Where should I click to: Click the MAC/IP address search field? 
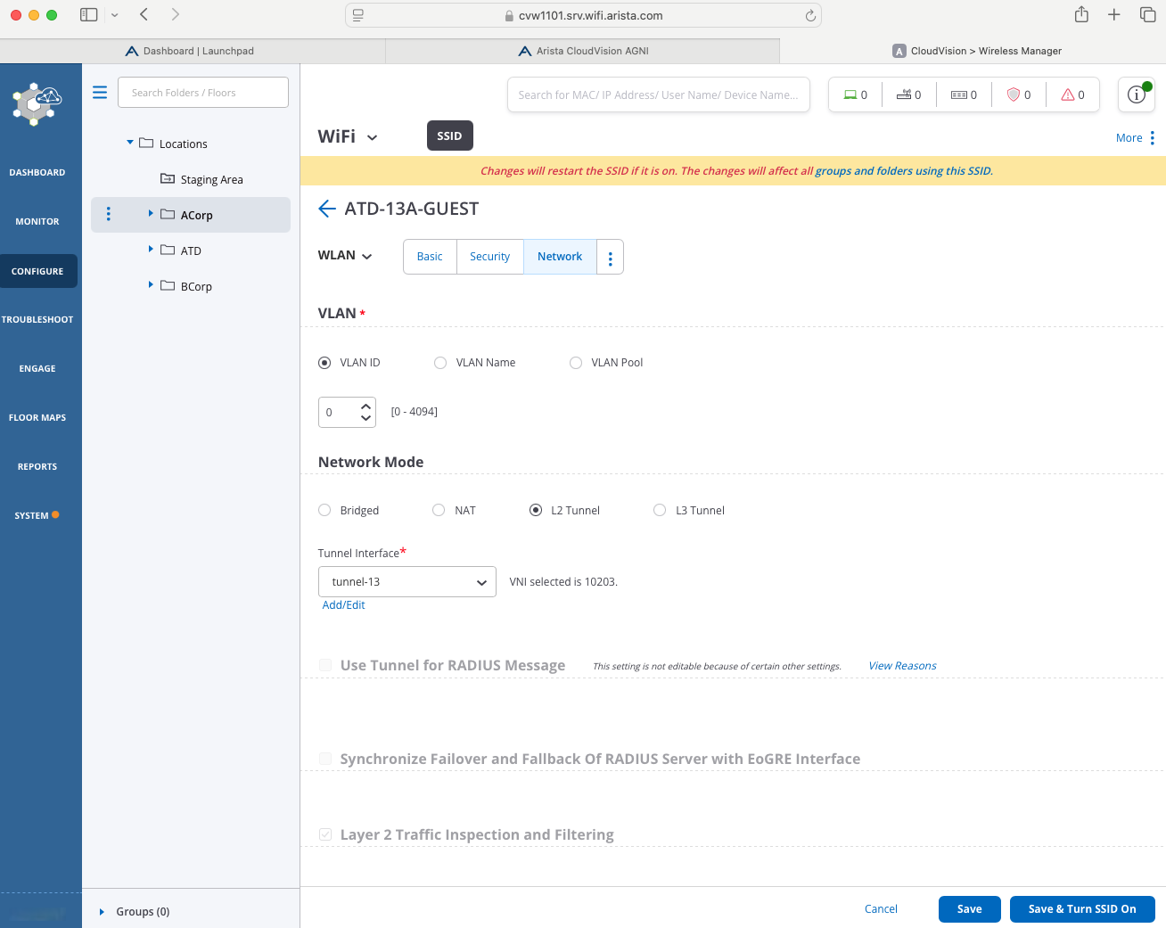(x=658, y=95)
